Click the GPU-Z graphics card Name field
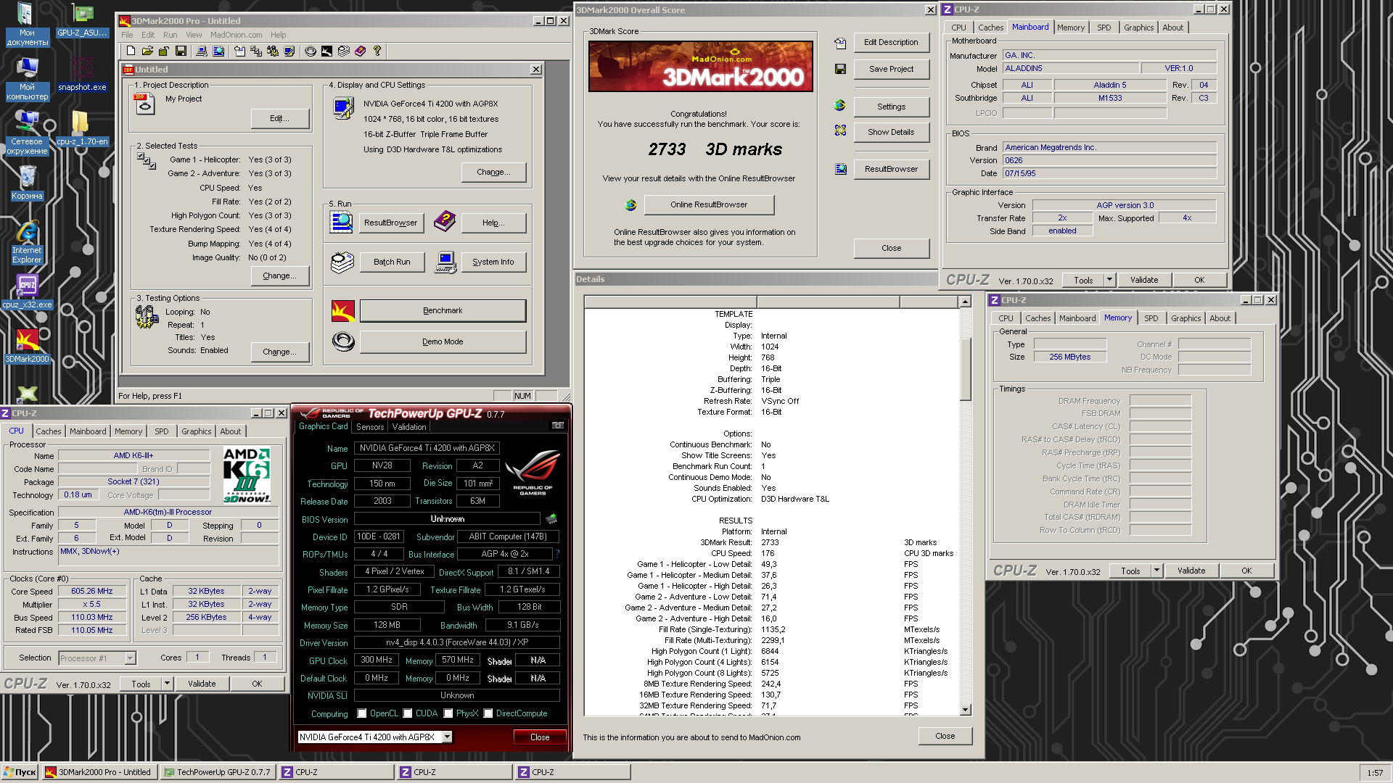The image size is (1393, 783). (427, 448)
